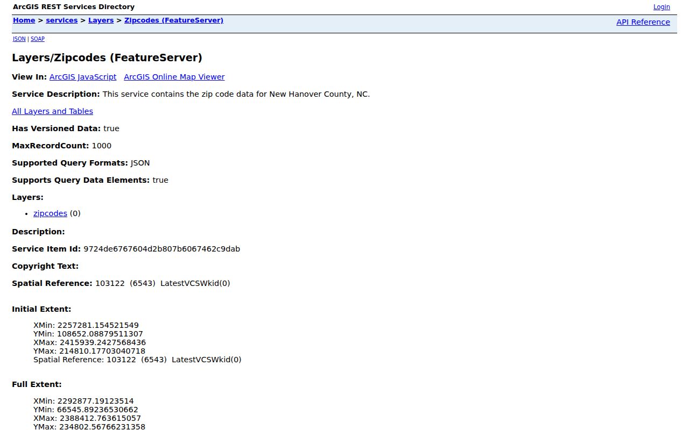This screenshot has height=430, width=689.
Task: Open the services breadcrumb link
Action: click(62, 20)
